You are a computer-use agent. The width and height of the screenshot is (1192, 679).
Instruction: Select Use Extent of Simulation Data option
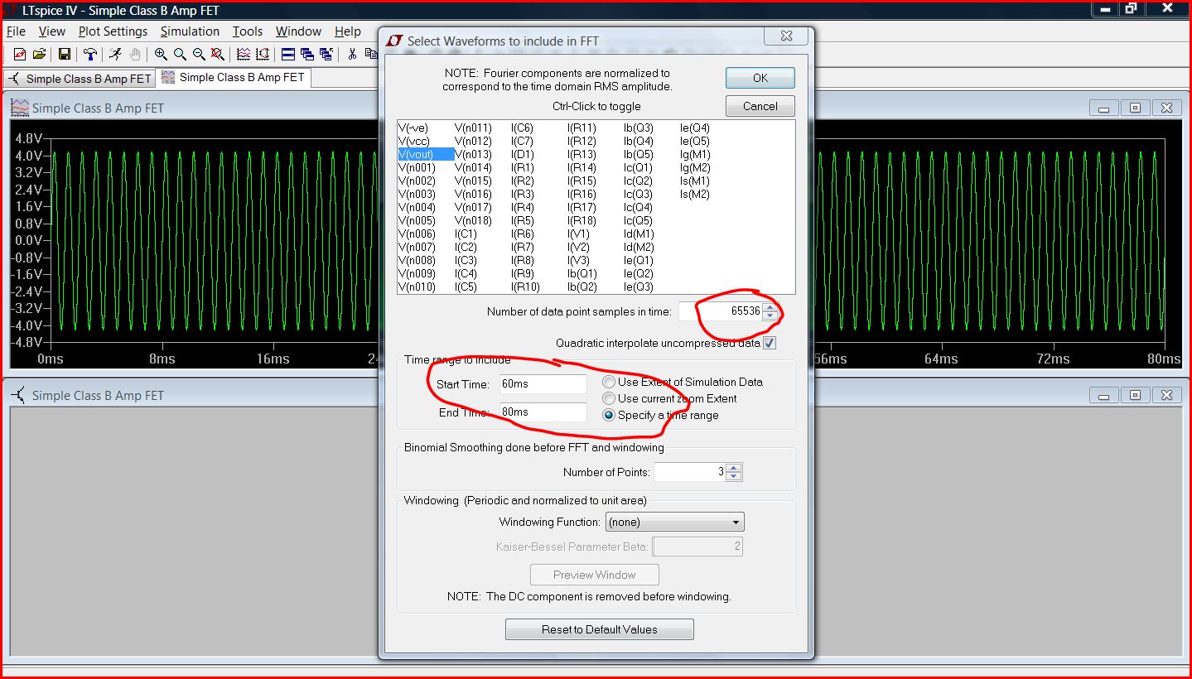[609, 382]
